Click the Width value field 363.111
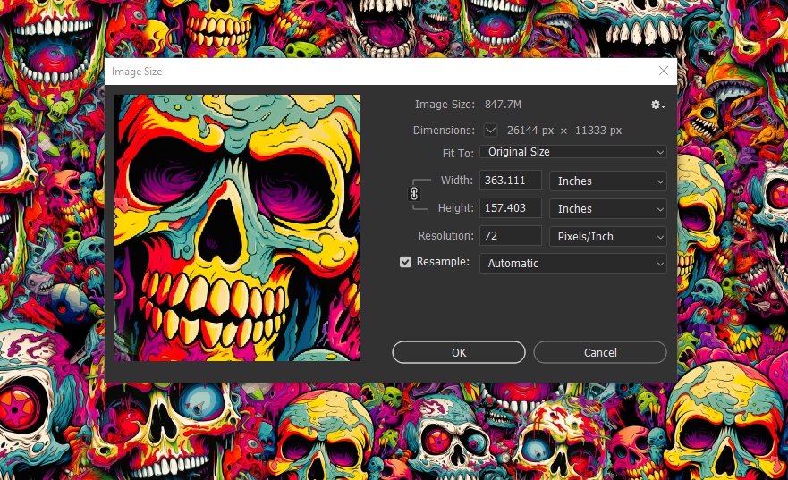Image resolution: width=788 pixels, height=480 pixels. point(511,181)
